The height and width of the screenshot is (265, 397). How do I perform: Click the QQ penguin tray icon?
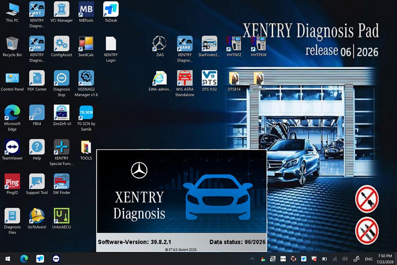pyautogui.click(x=262, y=259)
